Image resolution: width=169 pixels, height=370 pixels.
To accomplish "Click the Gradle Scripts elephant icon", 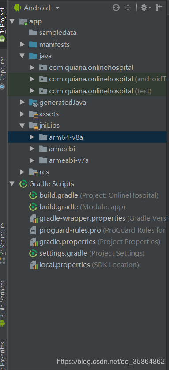I will click(x=23, y=184).
